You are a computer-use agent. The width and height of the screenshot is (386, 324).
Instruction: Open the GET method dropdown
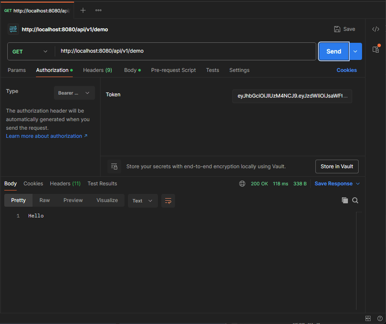pos(30,51)
